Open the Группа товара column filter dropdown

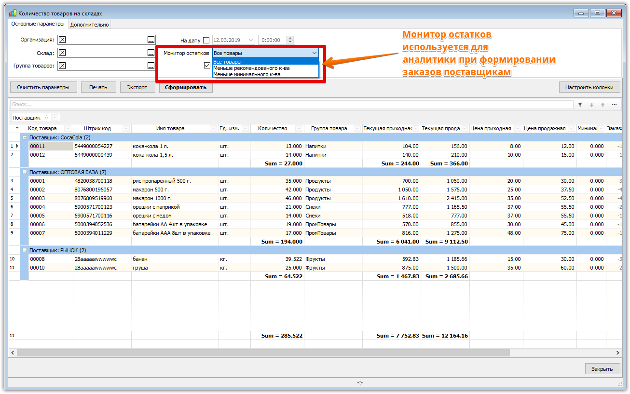[x=357, y=128]
